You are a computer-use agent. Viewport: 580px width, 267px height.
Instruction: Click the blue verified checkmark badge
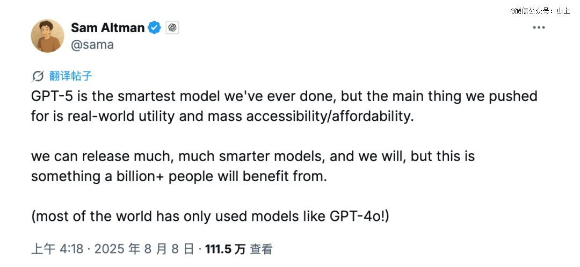pos(155,27)
